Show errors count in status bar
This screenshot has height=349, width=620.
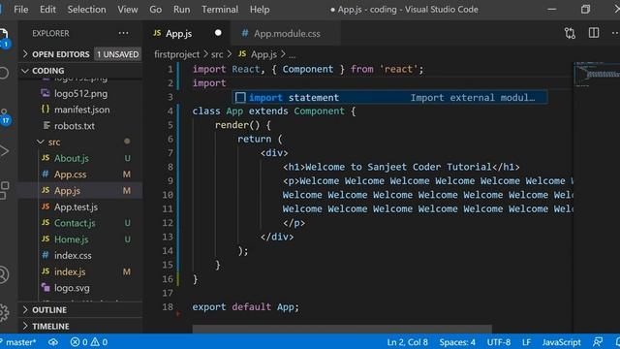click(x=79, y=342)
